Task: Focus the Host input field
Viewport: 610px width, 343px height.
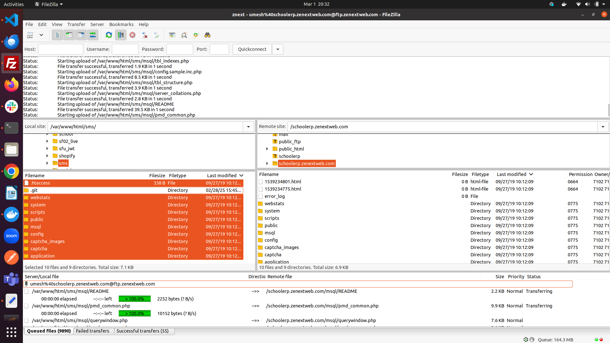Action: coord(60,49)
